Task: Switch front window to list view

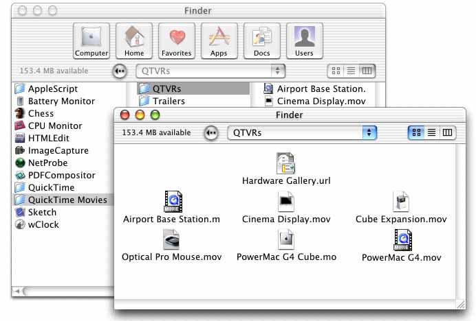Action: 432,132
